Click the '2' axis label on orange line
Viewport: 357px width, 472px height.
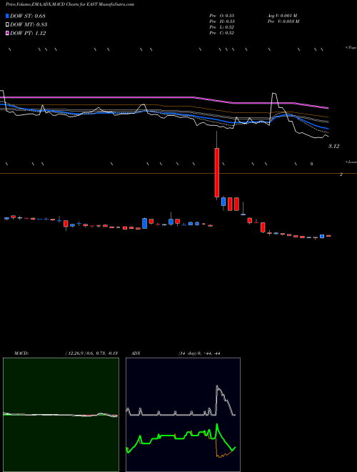click(341, 174)
